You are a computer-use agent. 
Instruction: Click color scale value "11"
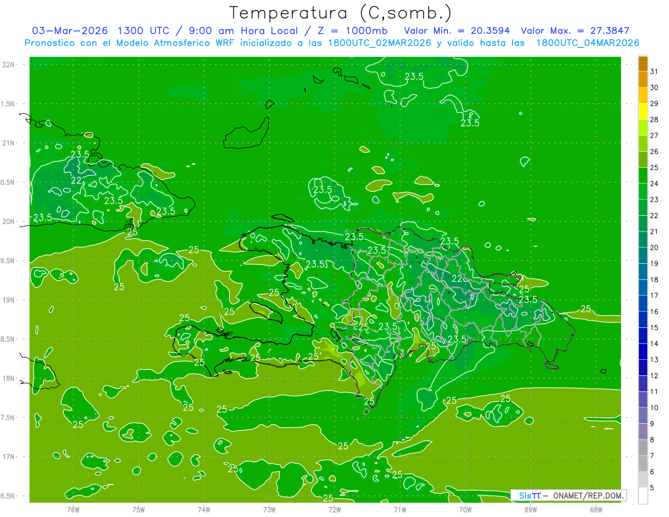coord(654,392)
